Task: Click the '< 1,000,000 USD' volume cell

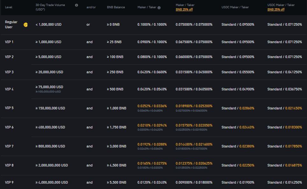Action: click(48, 24)
